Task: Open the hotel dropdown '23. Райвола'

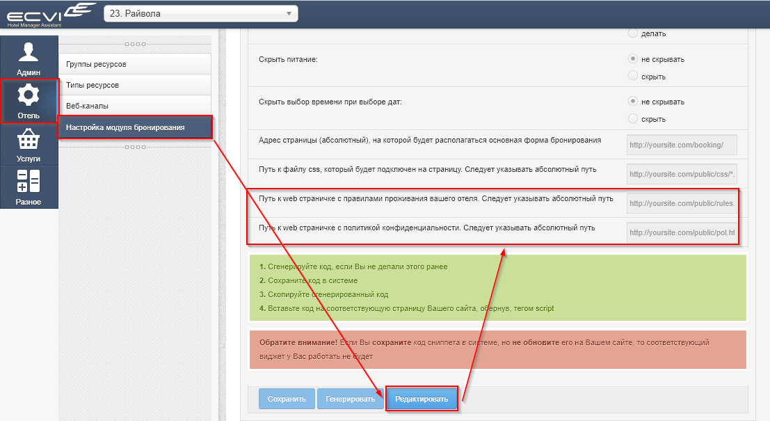Action: tap(200, 14)
